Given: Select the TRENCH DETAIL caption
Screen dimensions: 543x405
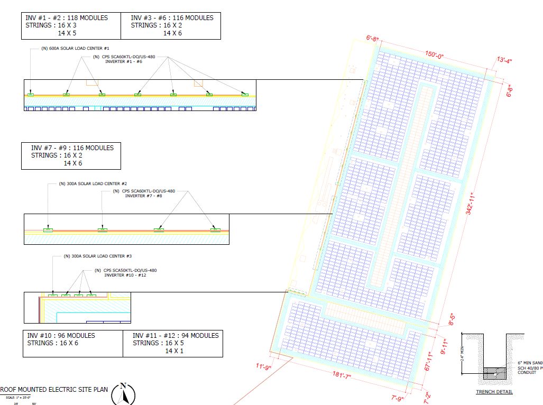Looking at the screenshot, I should [494, 392].
